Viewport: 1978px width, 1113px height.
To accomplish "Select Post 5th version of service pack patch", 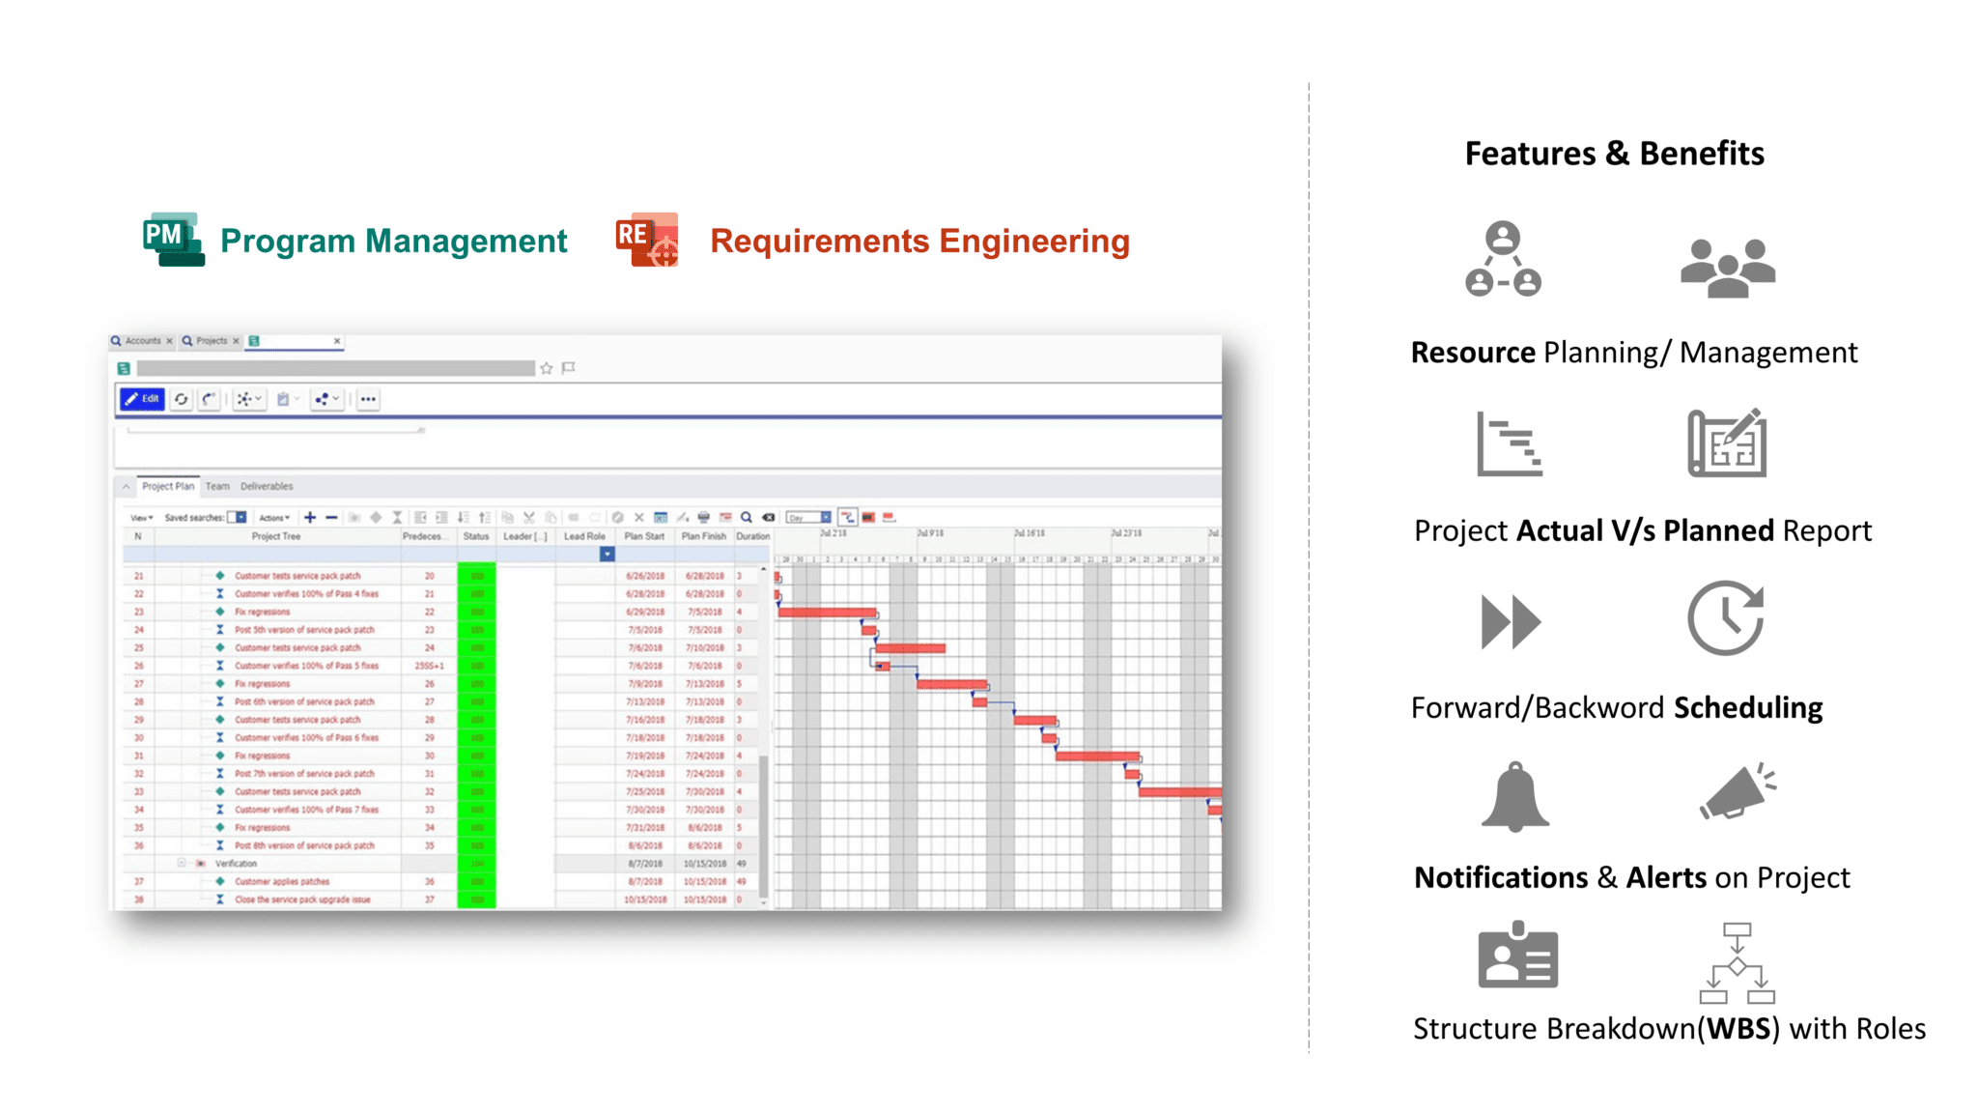I will pyautogui.click(x=304, y=630).
